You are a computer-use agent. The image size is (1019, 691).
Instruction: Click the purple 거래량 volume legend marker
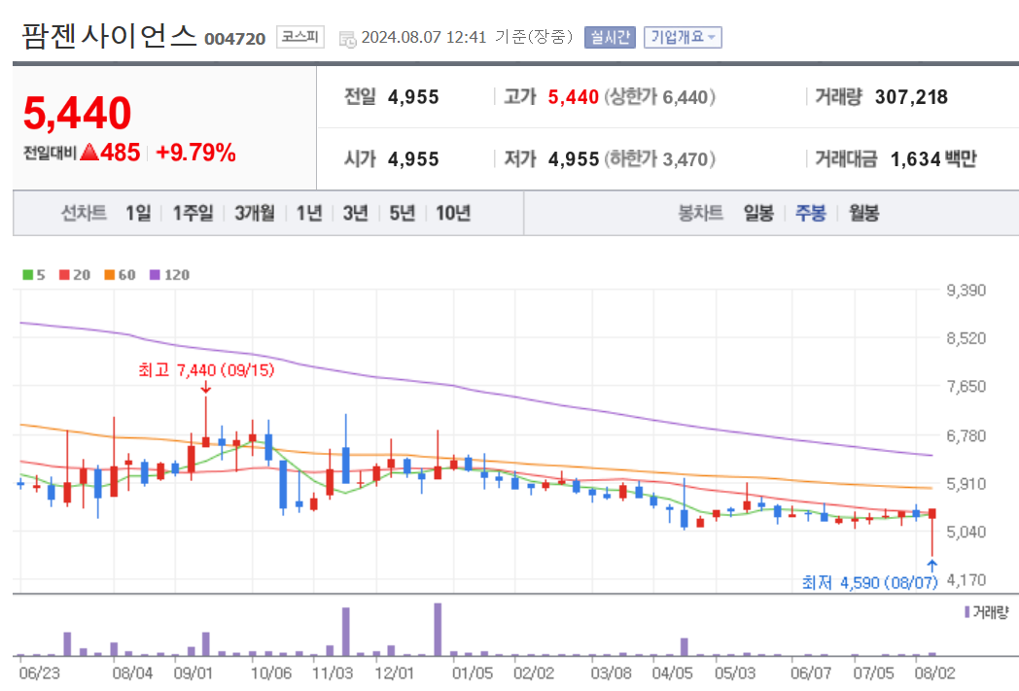click(x=967, y=611)
